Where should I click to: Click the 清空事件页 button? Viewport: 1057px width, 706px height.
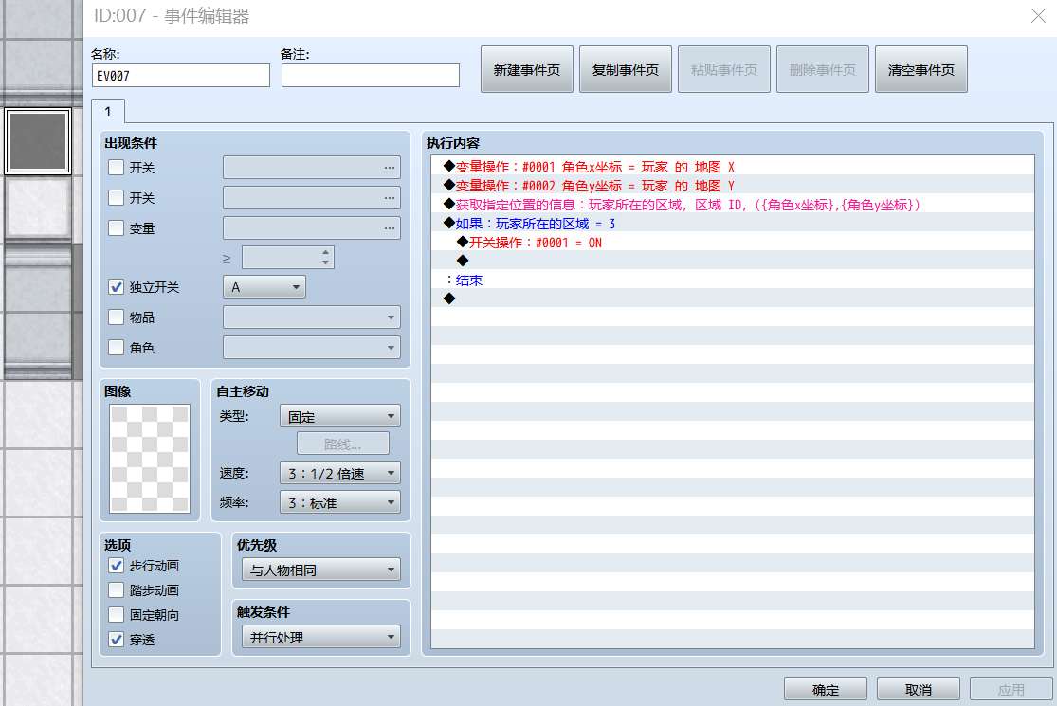coord(920,69)
